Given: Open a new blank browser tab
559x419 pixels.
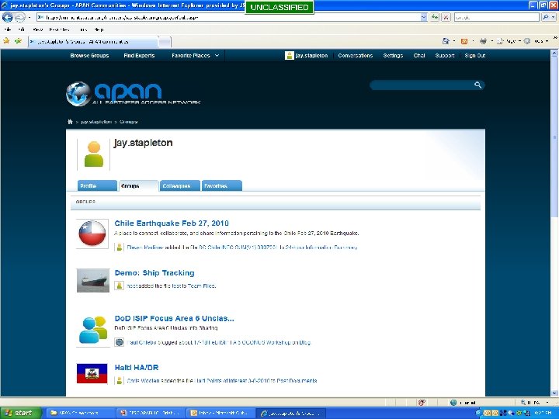Looking at the screenshot, I should pyautogui.click(x=165, y=42).
